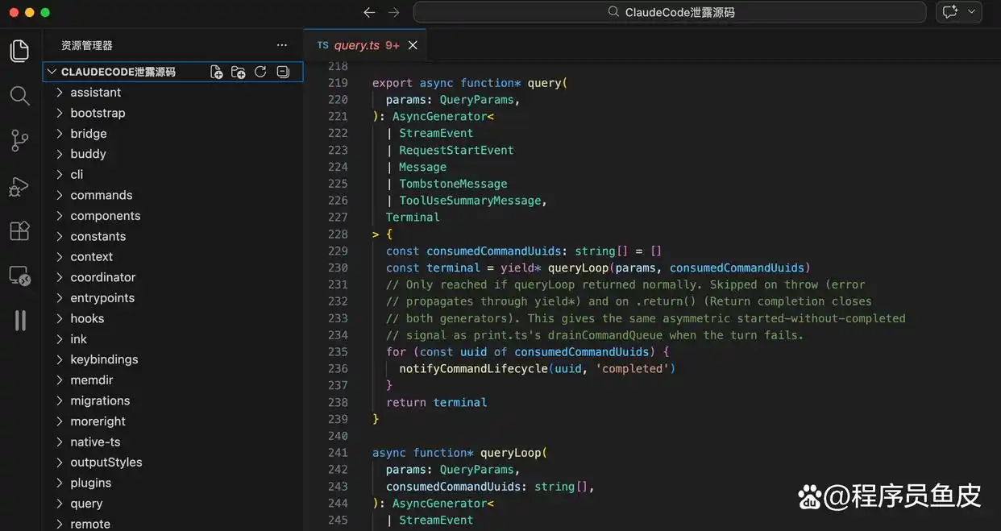Click 'RequestStartEvent' on line 223
1001x531 pixels.
coord(456,150)
